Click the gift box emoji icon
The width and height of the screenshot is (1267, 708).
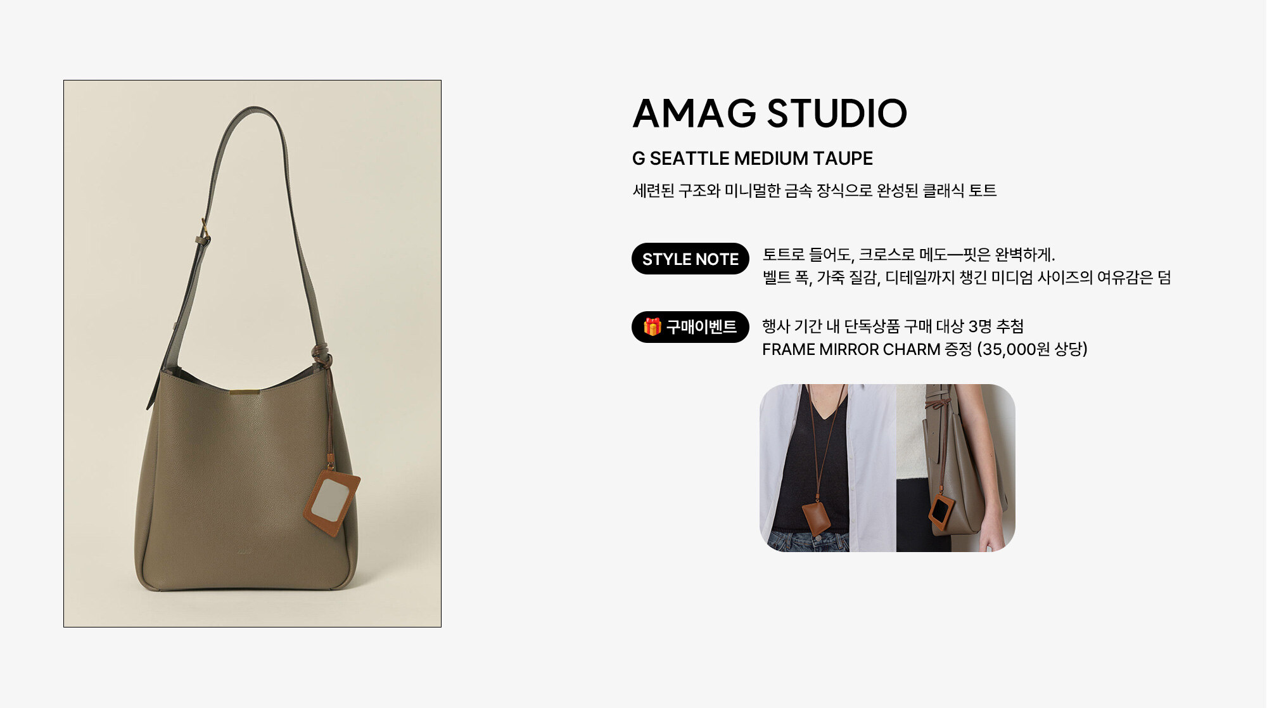(652, 327)
